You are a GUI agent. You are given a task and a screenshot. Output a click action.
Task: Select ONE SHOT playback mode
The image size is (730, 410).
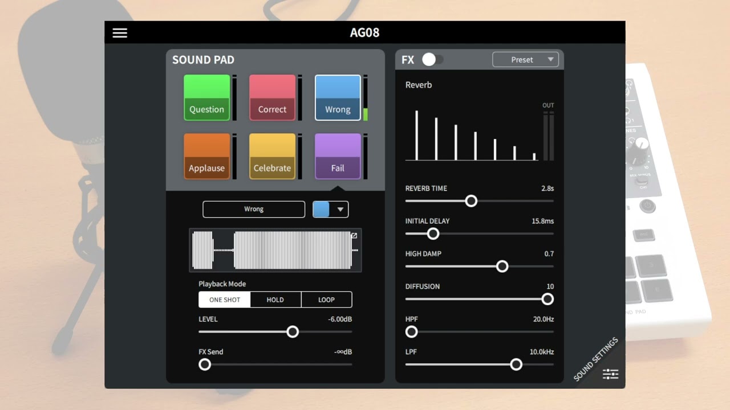coord(225,300)
